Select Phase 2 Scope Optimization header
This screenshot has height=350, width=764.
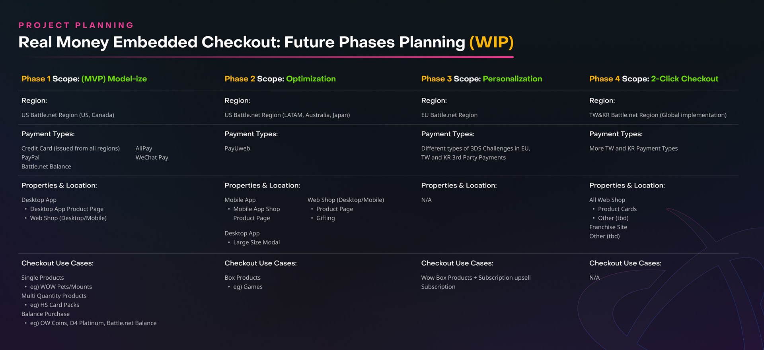click(280, 79)
